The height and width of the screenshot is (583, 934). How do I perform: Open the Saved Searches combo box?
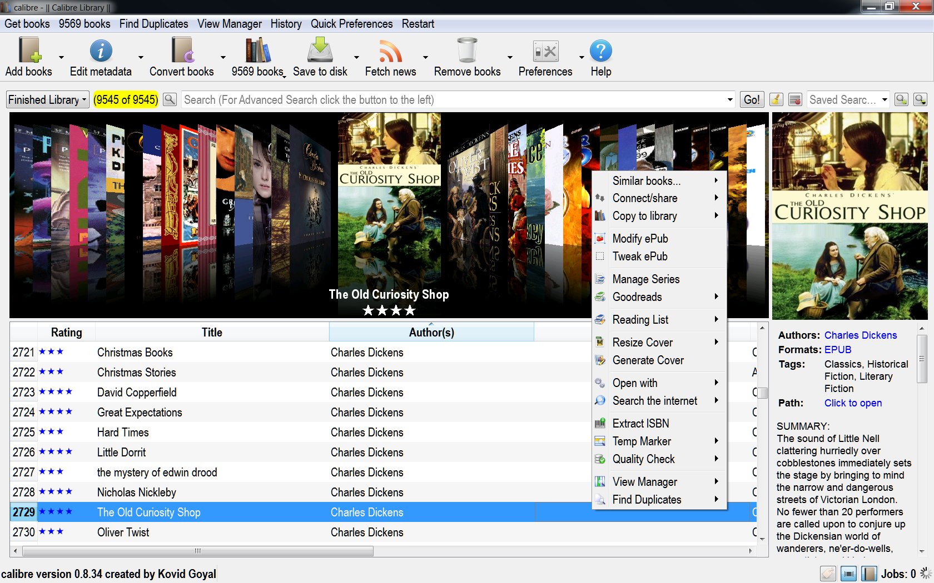point(848,100)
